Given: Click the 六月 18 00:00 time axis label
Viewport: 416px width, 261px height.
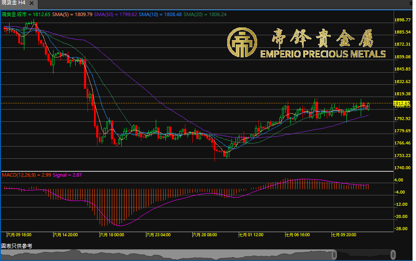Looking at the screenshot, I should [112, 234].
